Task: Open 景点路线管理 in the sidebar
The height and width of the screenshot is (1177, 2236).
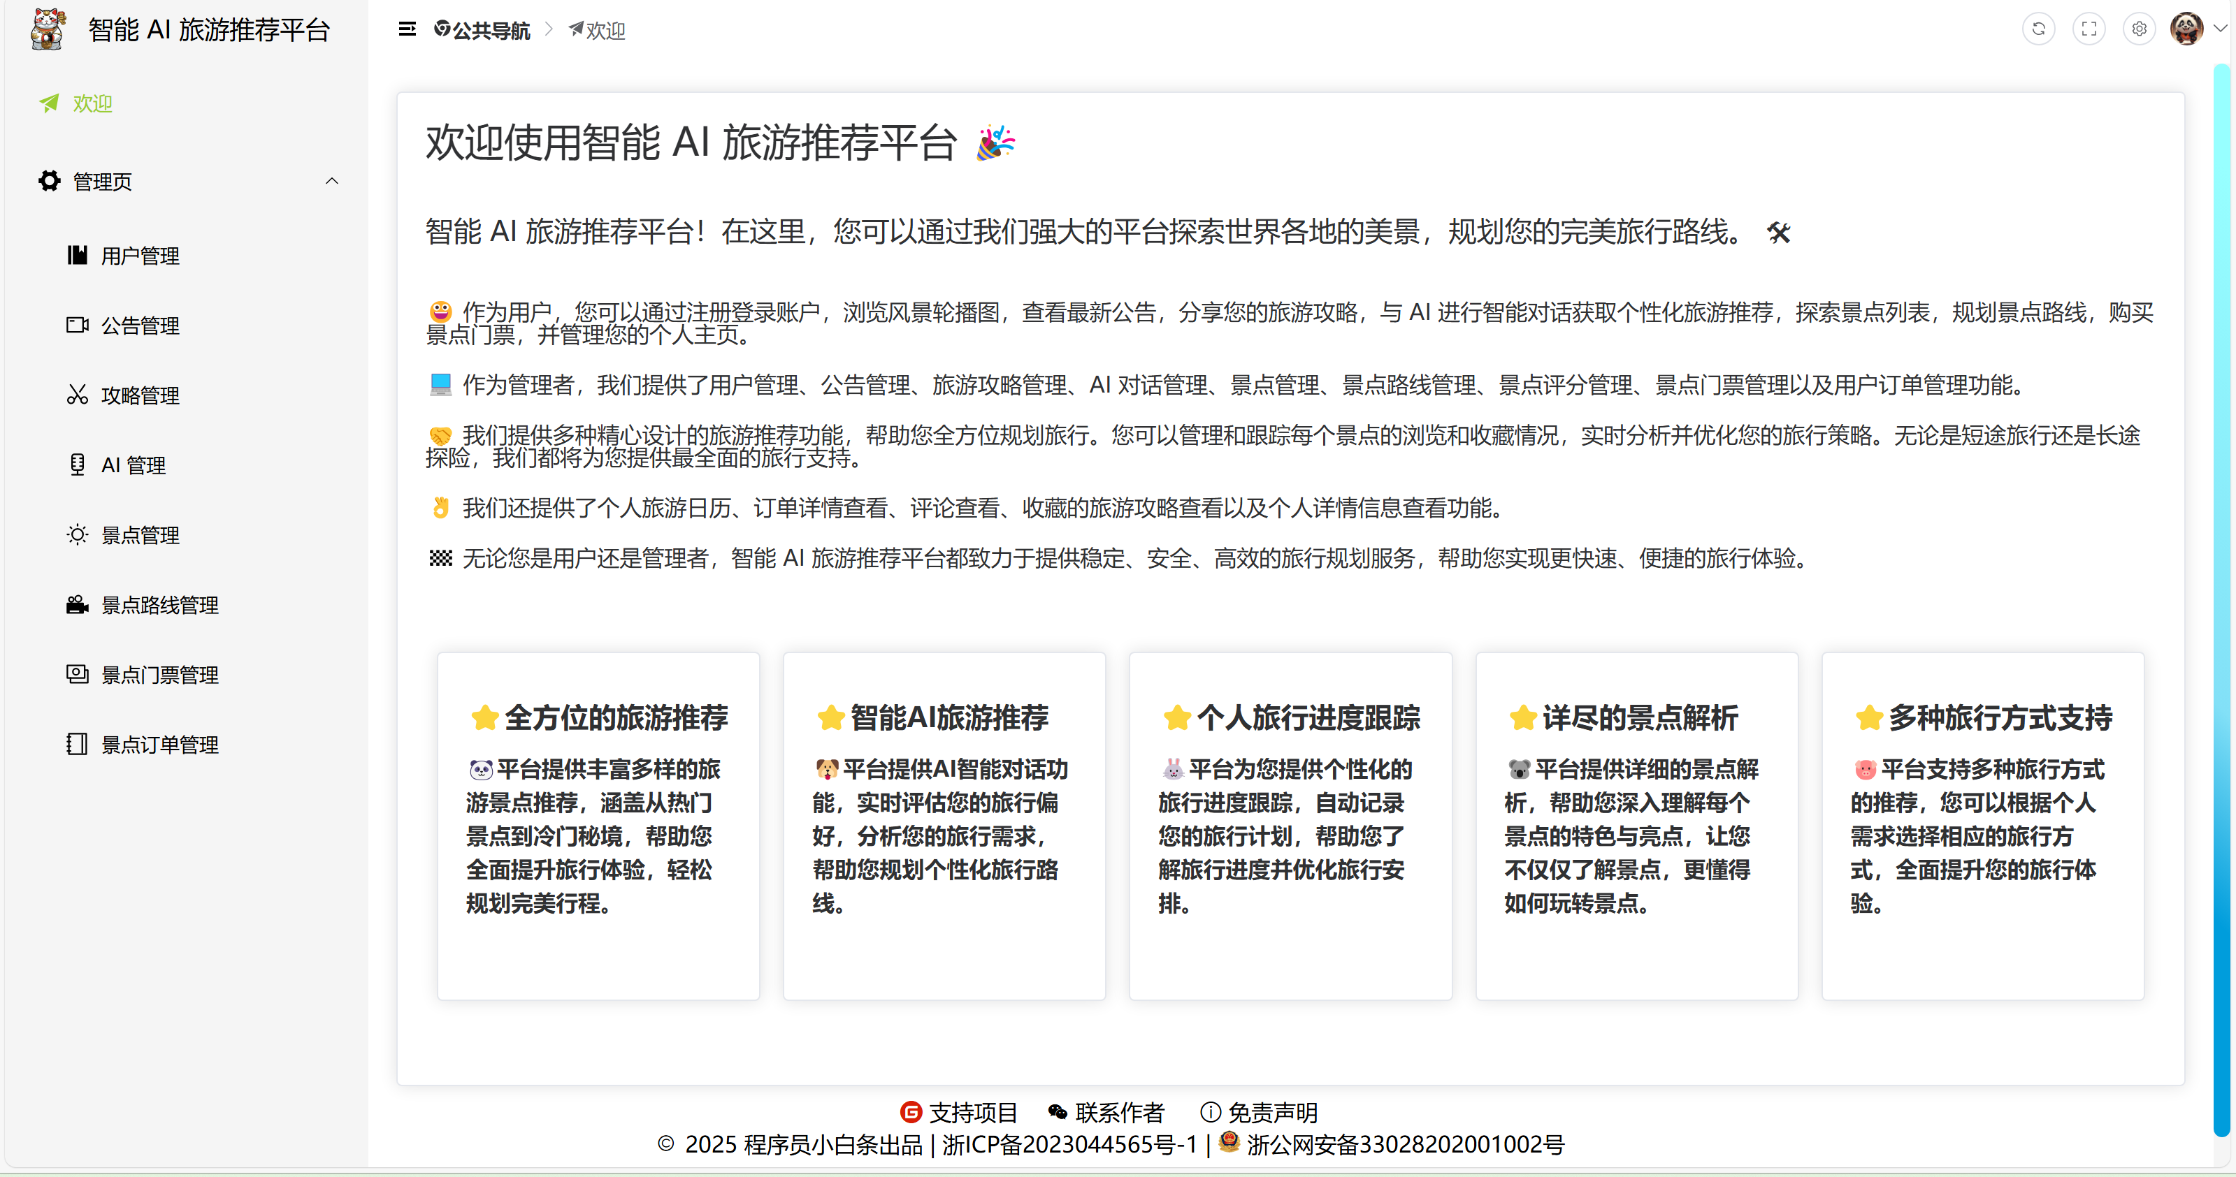Action: point(159,604)
